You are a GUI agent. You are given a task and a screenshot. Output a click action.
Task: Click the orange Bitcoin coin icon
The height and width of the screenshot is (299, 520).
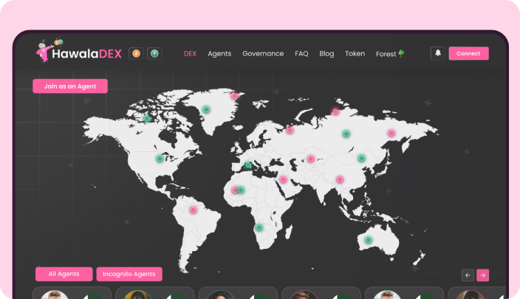pyautogui.click(x=135, y=53)
